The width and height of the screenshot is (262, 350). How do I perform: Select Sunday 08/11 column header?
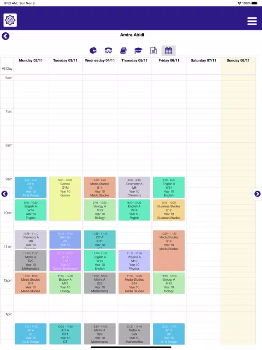[238, 60]
